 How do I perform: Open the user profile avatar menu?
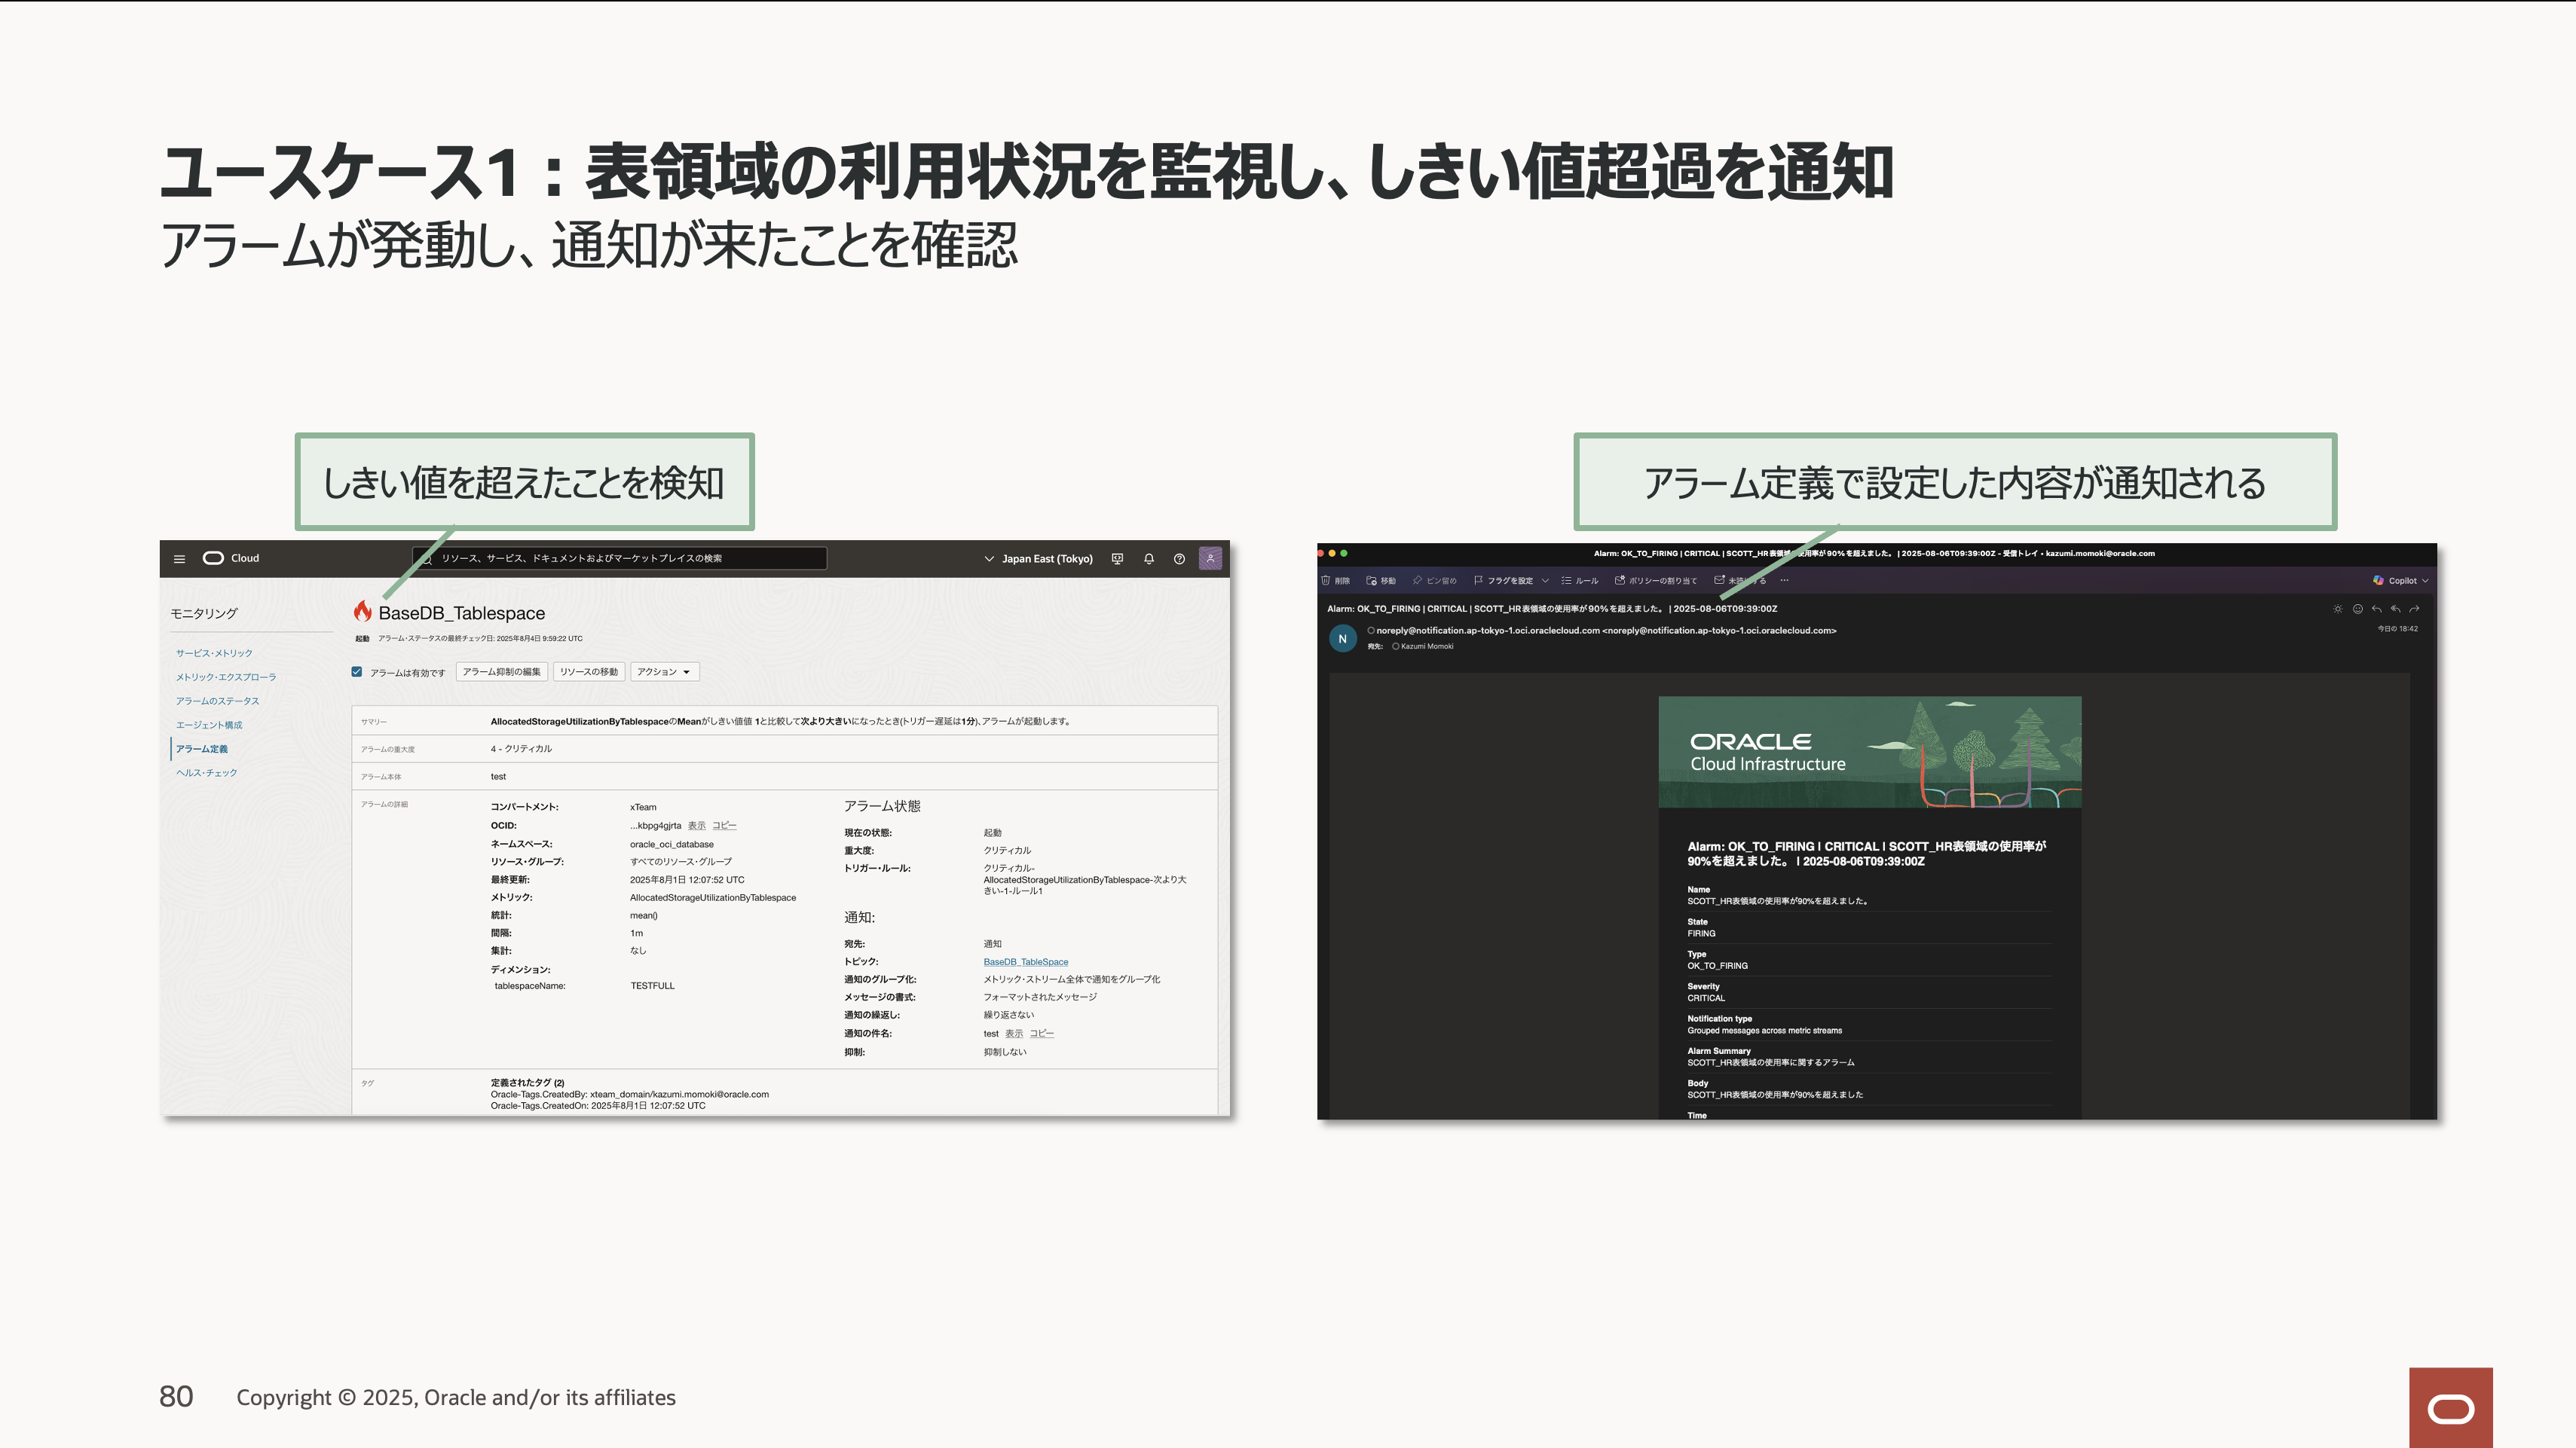1210,558
